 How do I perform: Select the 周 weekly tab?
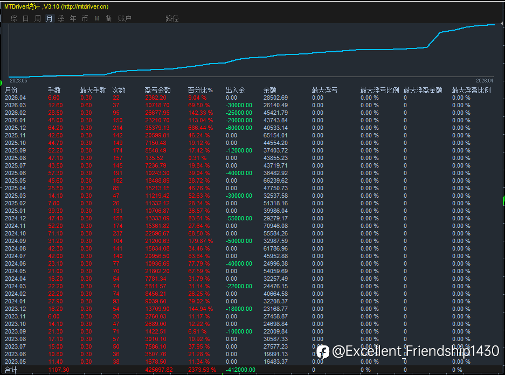pyautogui.click(x=37, y=18)
